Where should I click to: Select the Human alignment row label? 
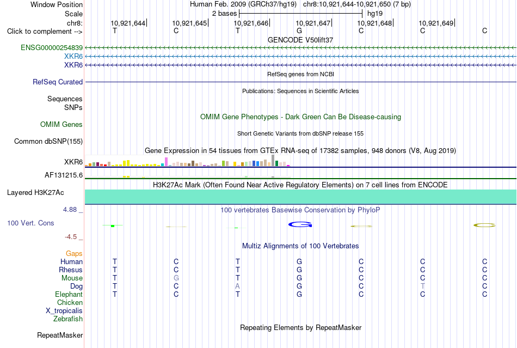click(x=71, y=261)
